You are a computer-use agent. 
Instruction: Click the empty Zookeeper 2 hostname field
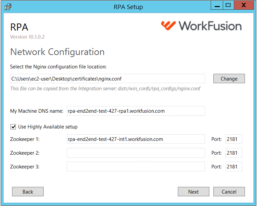136,153
